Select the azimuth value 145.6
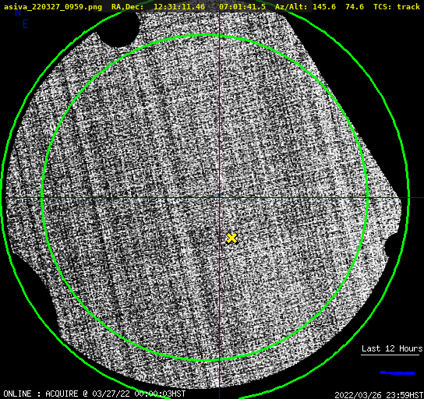Viewport: 424px width, 399px height. click(x=324, y=7)
